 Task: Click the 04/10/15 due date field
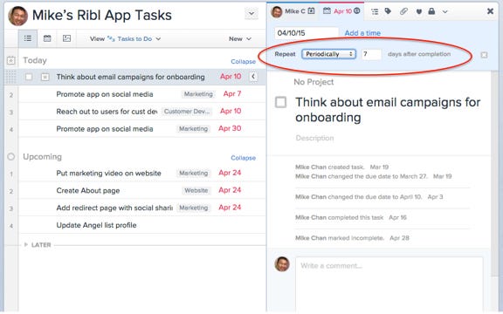point(307,33)
